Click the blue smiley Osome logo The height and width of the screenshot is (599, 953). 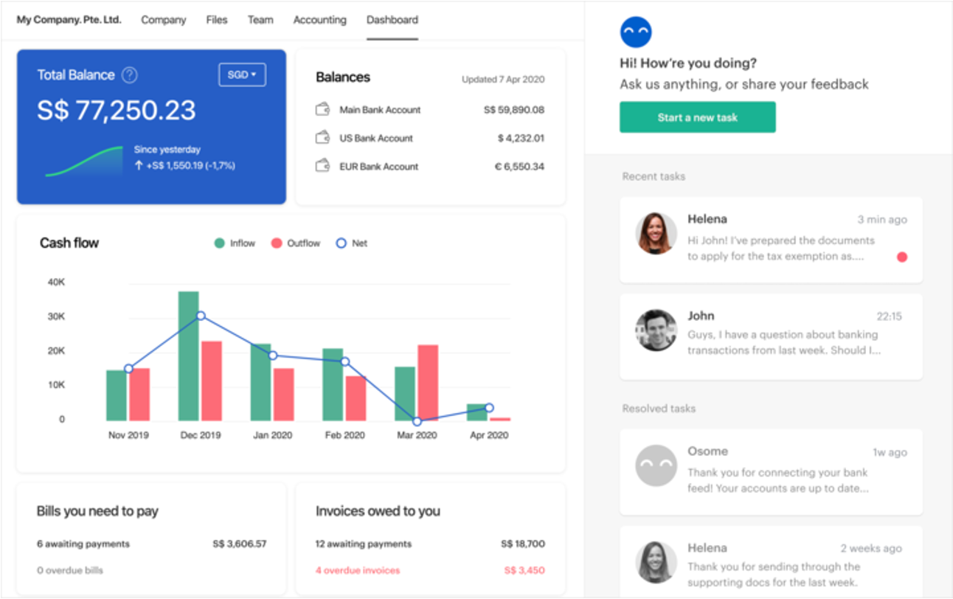tap(636, 32)
